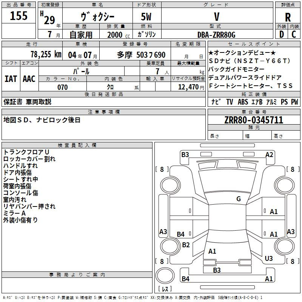
Task: Click the PW equipment item
Action: 294,102
